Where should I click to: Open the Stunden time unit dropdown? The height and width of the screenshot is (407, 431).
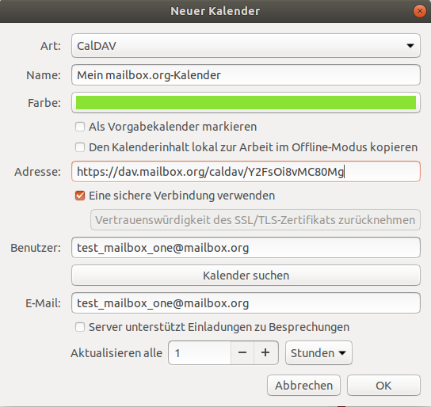pyautogui.click(x=318, y=353)
